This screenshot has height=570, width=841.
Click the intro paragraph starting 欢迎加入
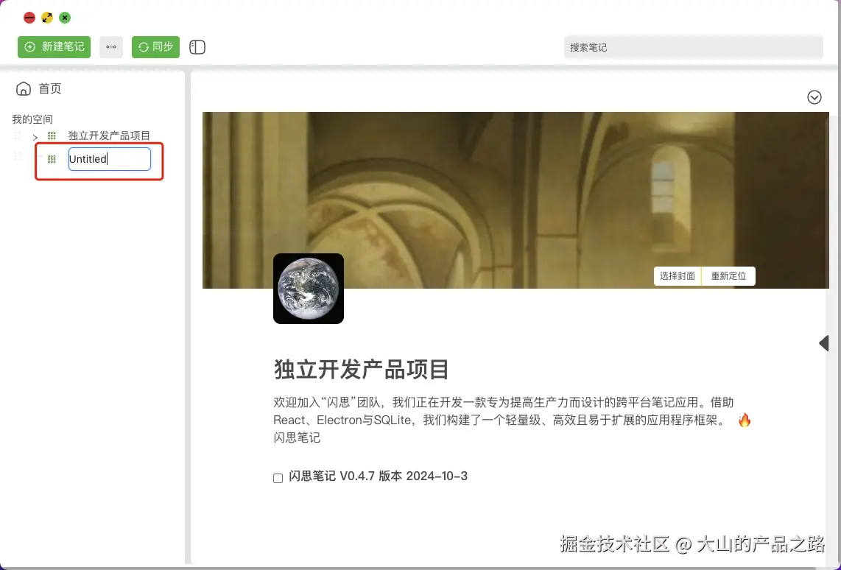click(x=513, y=420)
